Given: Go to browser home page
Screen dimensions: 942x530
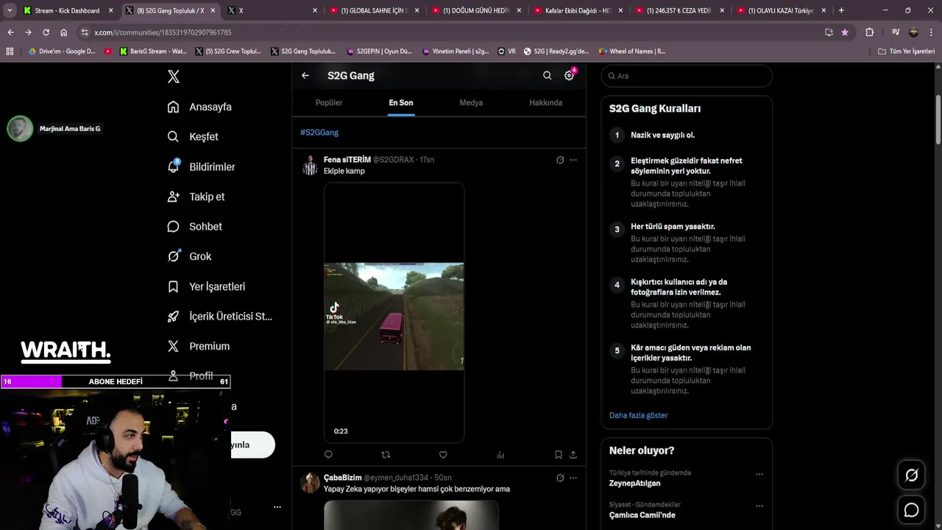Looking at the screenshot, I should tap(63, 32).
